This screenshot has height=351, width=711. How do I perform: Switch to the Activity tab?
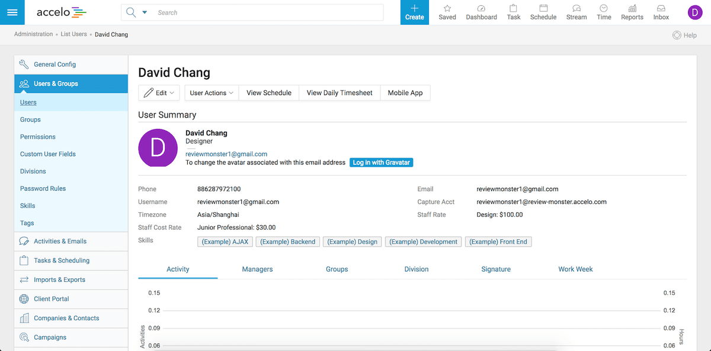(x=178, y=269)
